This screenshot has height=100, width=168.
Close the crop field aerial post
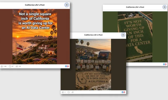[x=165, y=7]
